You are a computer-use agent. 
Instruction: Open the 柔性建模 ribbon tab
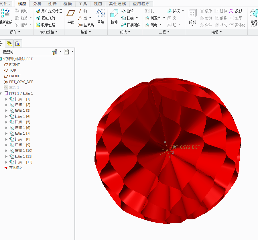(x=117, y=4)
